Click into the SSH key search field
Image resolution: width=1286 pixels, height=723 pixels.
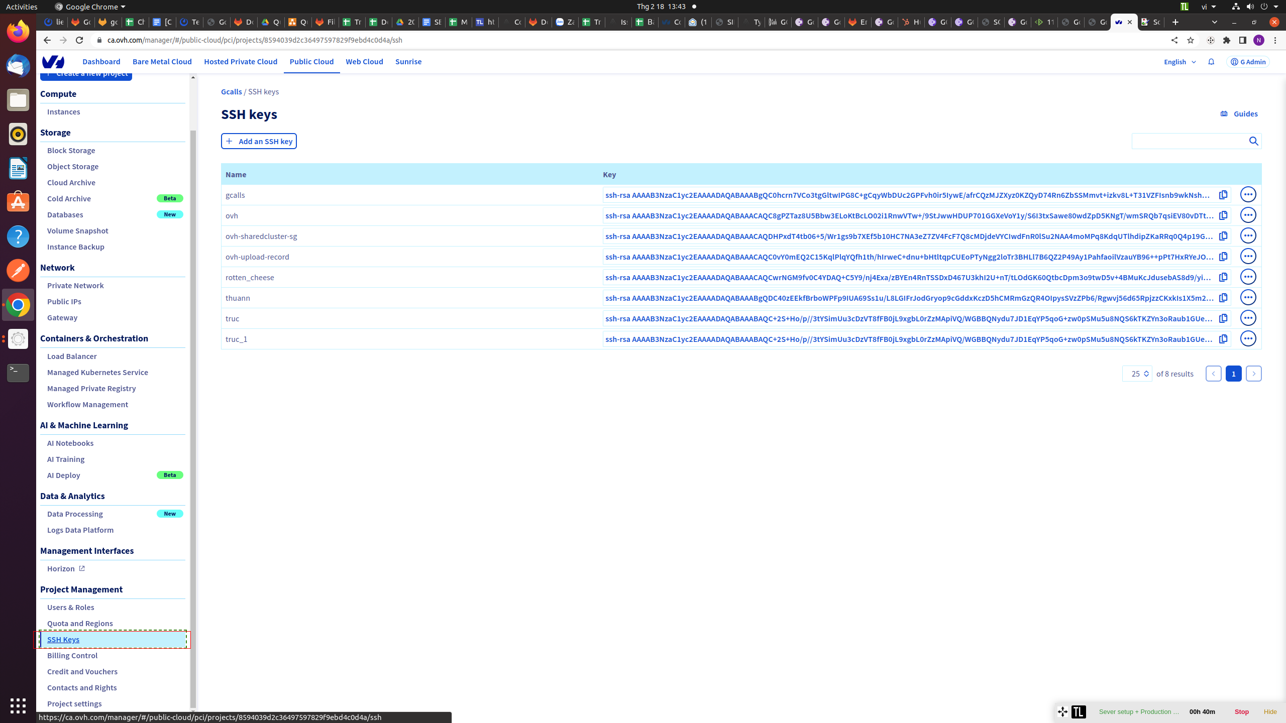[1188, 142]
